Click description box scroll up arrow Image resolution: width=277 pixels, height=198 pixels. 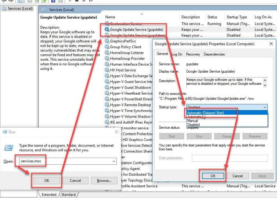tap(265, 80)
